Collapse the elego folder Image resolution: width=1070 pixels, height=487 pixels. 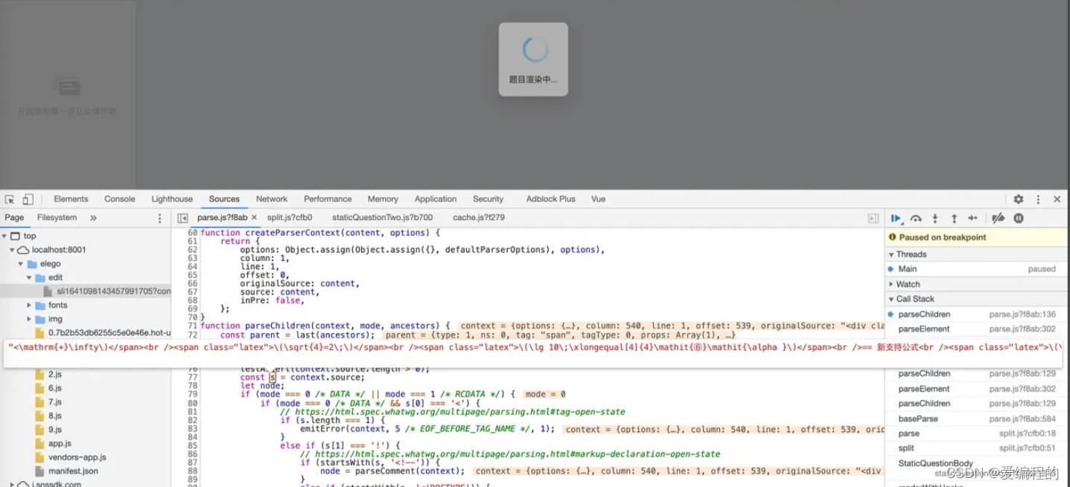(x=22, y=264)
